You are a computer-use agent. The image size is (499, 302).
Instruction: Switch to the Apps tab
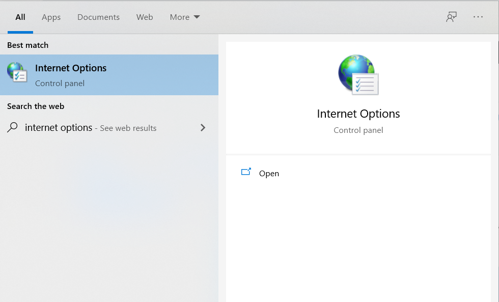click(51, 17)
